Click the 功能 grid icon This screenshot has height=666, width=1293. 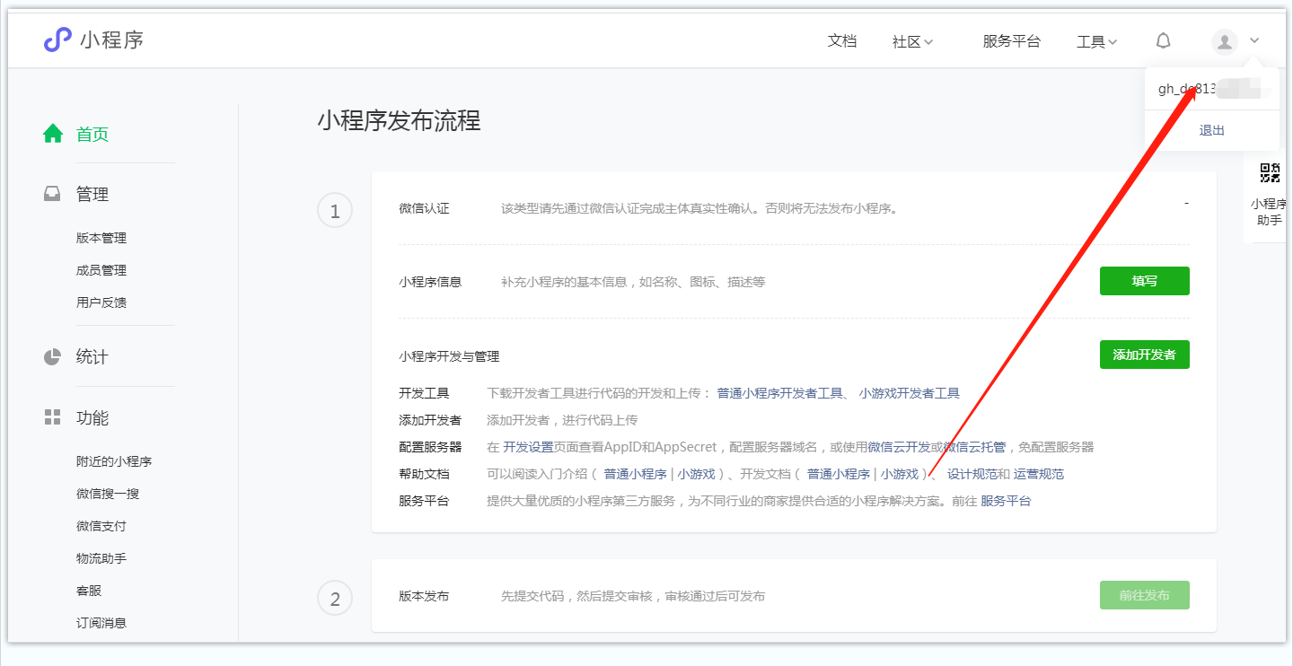[x=53, y=417]
